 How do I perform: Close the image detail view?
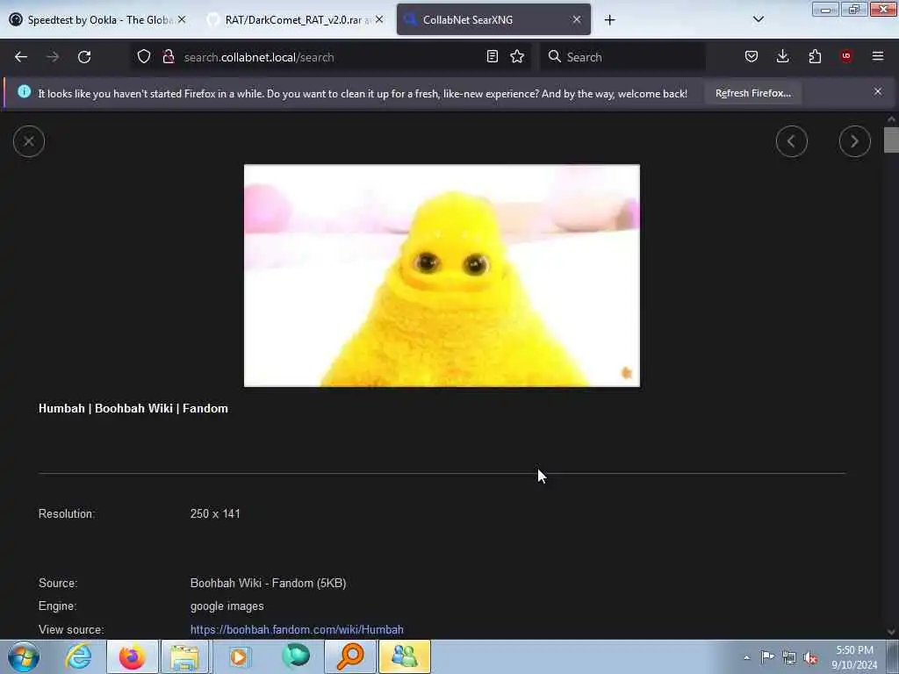pos(29,141)
